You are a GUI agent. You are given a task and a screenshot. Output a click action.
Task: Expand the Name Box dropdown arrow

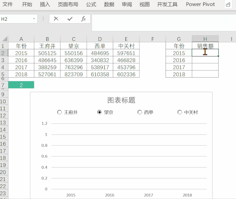34,19
